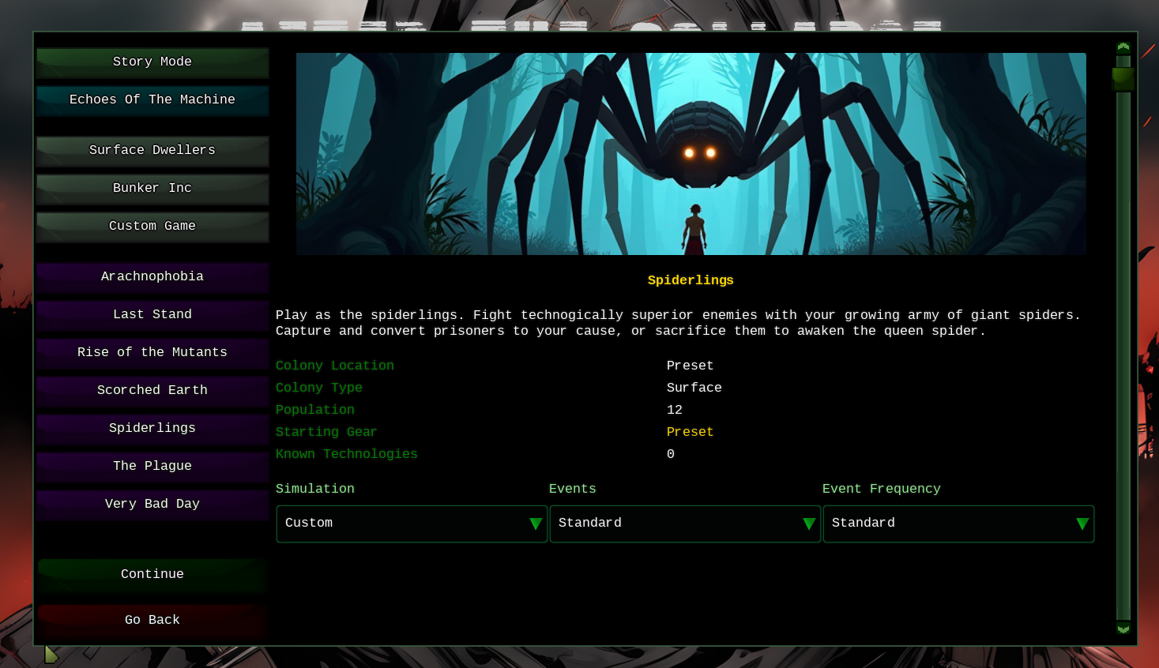Select Story Mode
The width and height of the screenshot is (1159, 668).
(x=152, y=62)
